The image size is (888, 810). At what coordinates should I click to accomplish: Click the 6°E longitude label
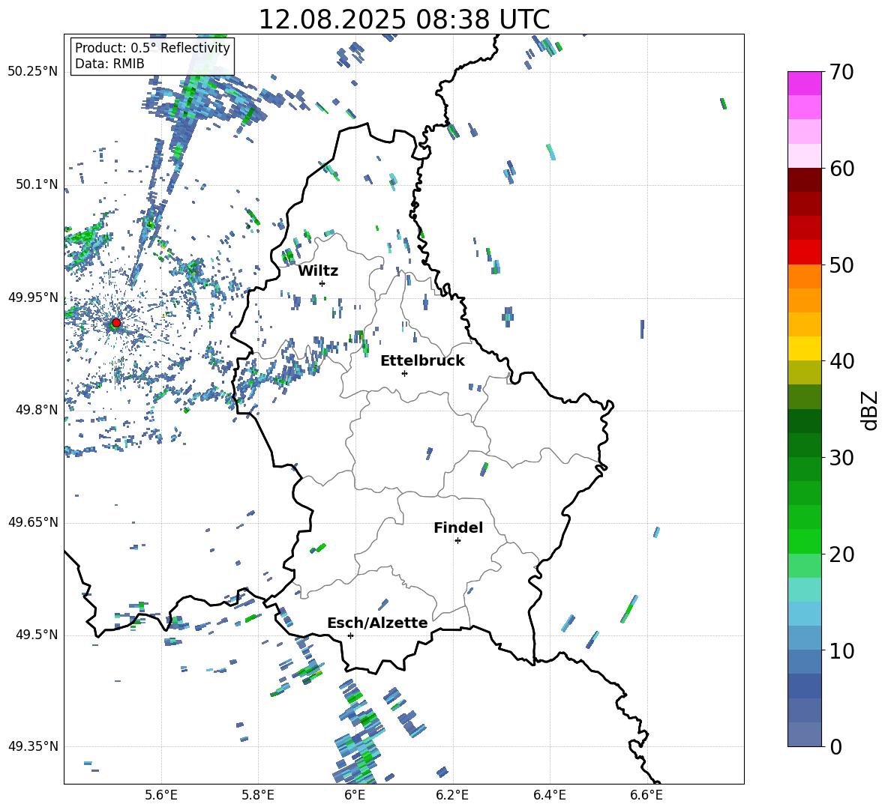point(355,796)
